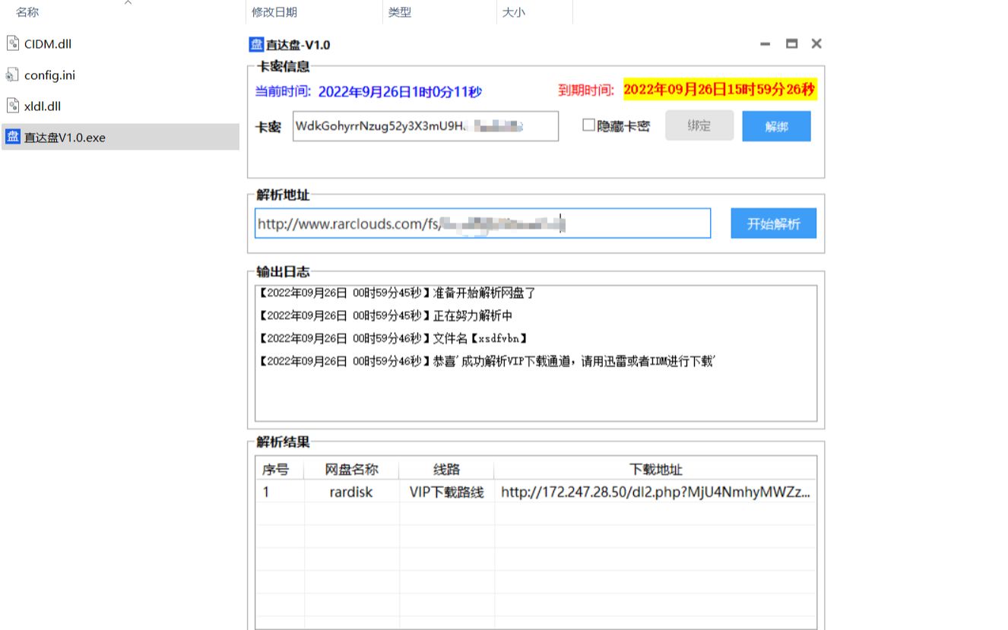Screen dimensions: 1008x630
Task: Select the 直达盘V1.0.exe application icon
Action: (13, 137)
